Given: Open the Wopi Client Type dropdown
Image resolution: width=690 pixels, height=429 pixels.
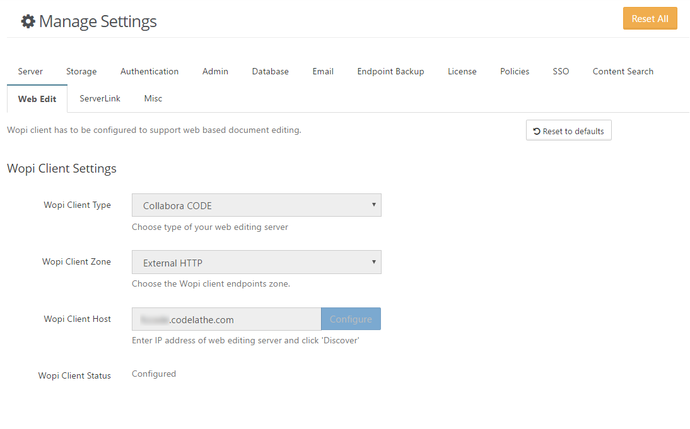Looking at the screenshot, I should [256, 205].
